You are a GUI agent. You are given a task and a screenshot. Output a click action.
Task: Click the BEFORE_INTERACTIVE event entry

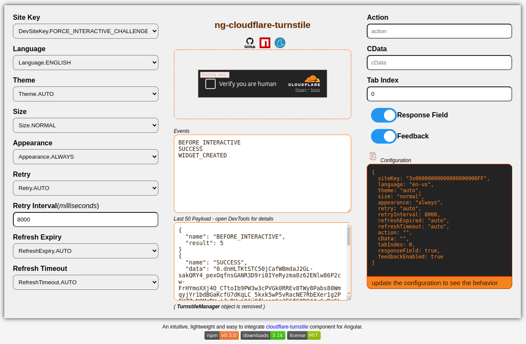coord(210,142)
